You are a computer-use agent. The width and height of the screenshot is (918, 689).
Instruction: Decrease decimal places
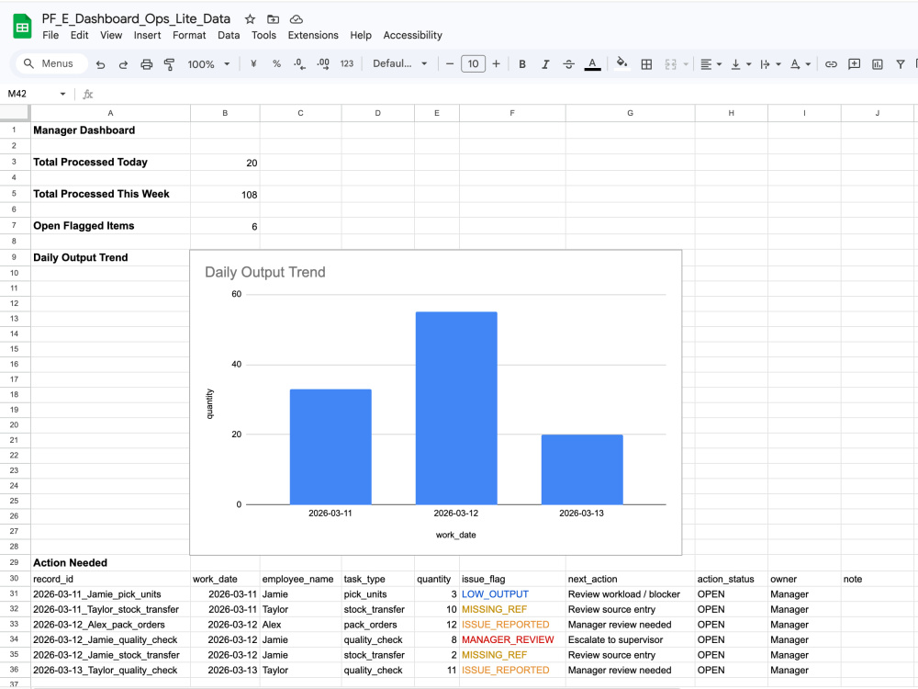[299, 64]
